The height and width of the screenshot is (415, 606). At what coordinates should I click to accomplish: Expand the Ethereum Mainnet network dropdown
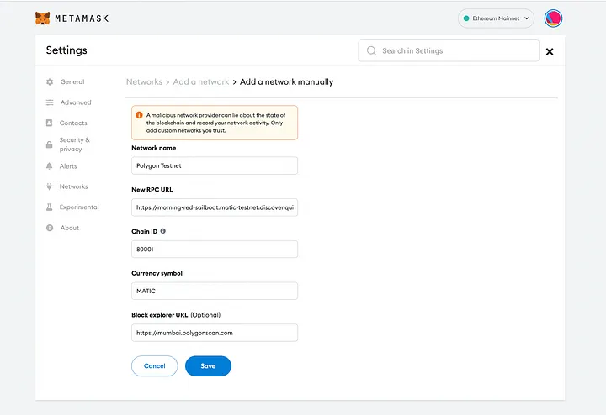(x=496, y=18)
